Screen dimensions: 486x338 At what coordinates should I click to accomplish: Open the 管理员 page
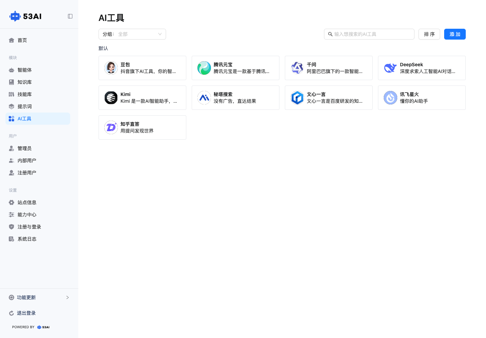[x=38, y=148]
